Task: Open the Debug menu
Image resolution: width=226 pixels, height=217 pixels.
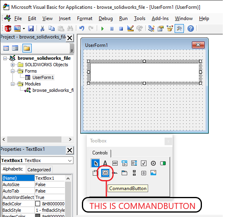Action: 106,18
